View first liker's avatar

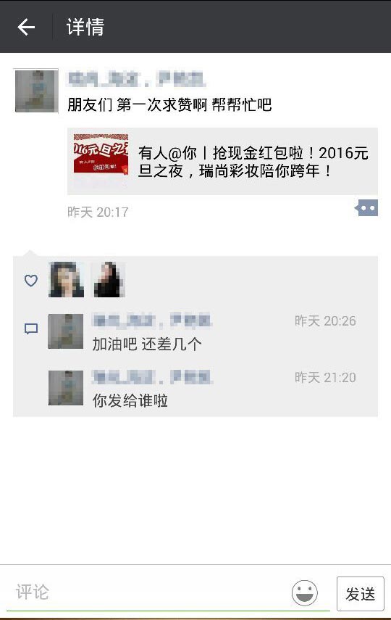[66, 280]
